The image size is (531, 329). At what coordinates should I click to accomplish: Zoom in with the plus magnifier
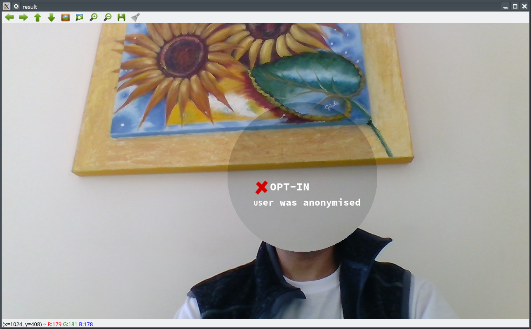click(94, 17)
